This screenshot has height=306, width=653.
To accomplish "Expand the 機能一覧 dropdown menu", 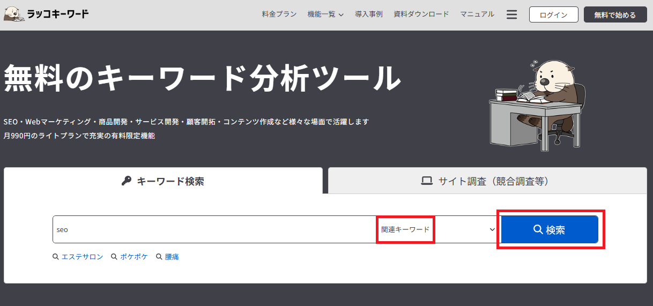I will click(325, 14).
